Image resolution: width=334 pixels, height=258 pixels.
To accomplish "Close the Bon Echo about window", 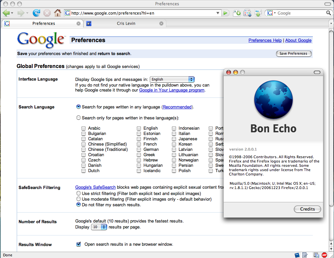I will [x=229, y=72].
